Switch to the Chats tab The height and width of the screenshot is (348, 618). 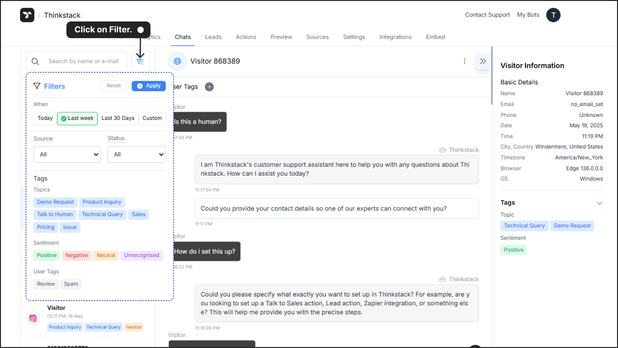tap(183, 37)
